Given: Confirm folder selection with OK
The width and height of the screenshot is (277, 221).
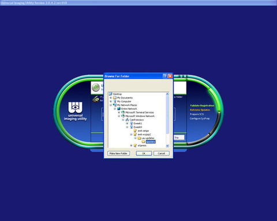Looking at the screenshot, I should (144, 153).
